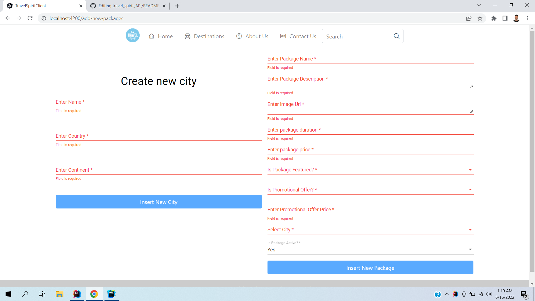Show hidden system tray icons
This screenshot has width=535, height=301.
coord(447,294)
